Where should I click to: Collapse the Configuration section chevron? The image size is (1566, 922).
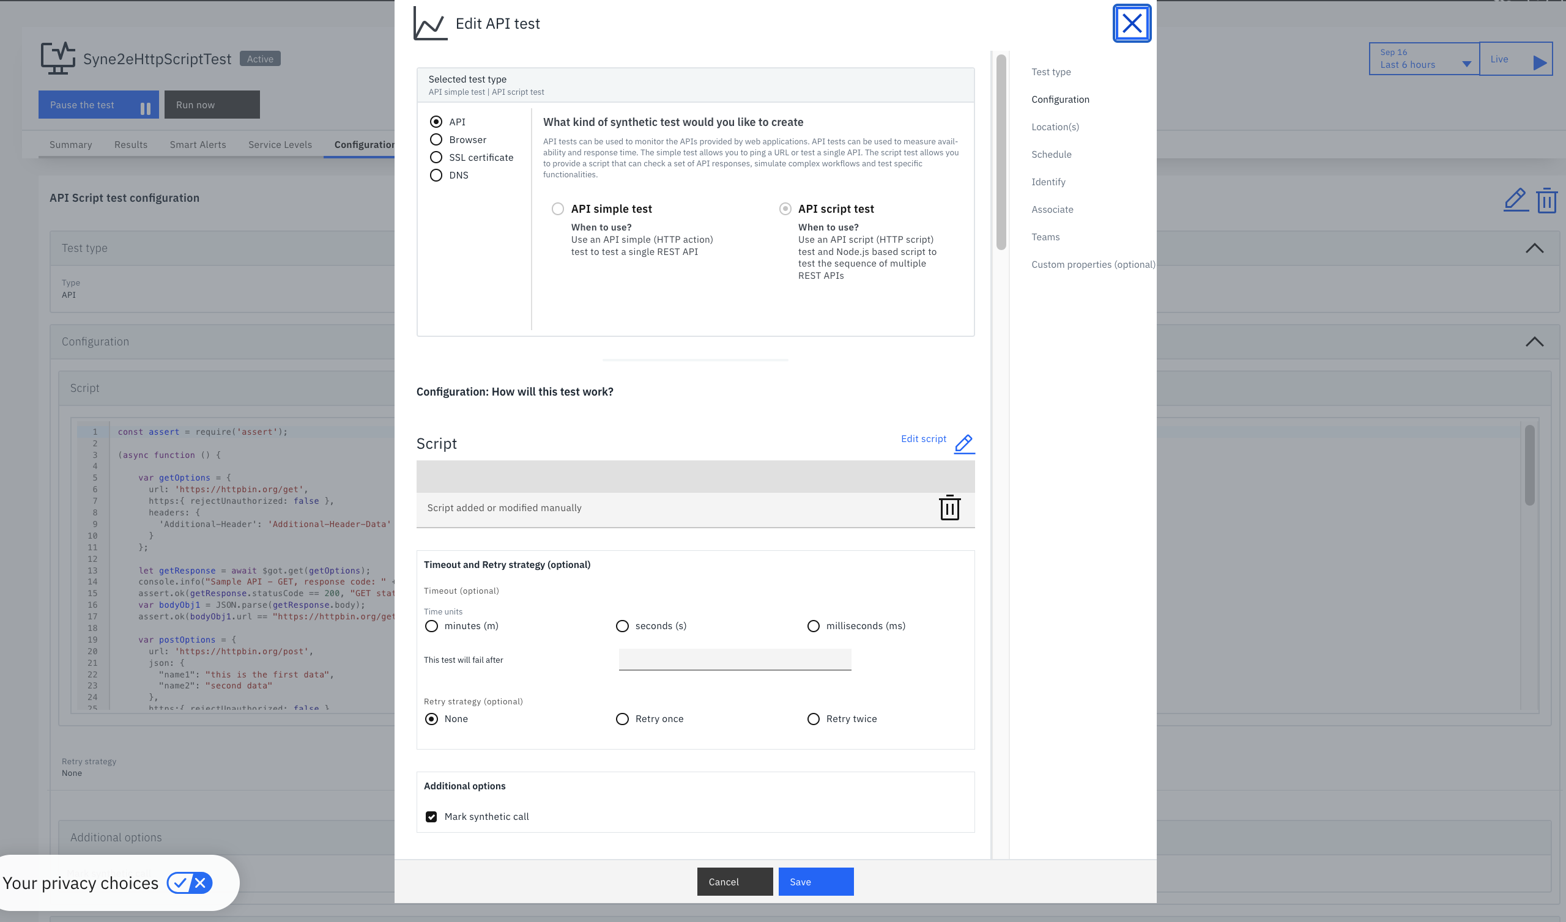pyautogui.click(x=1534, y=342)
